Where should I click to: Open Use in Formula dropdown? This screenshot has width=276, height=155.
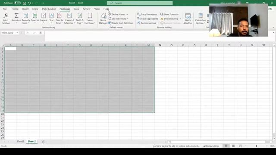click(x=118, y=19)
